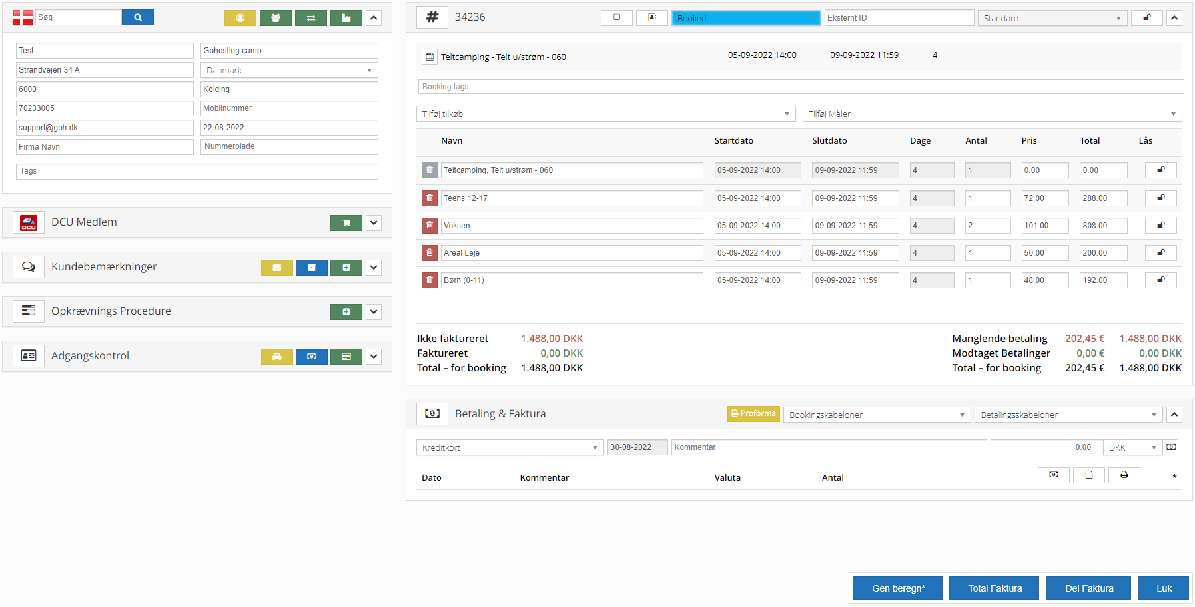Click the Booking tags input field
The width and height of the screenshot is (1195, 607).
click(x=800, y=87)
